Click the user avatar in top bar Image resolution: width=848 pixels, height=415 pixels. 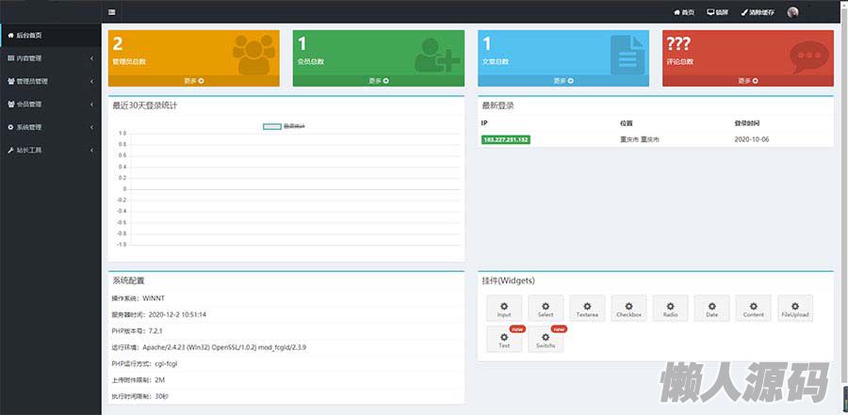pyautogui.click(x=792, y=12)
